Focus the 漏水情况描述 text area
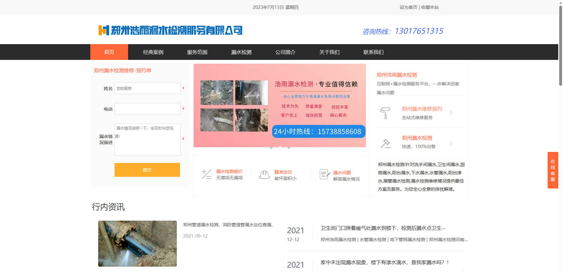 (x=148, y=140)
